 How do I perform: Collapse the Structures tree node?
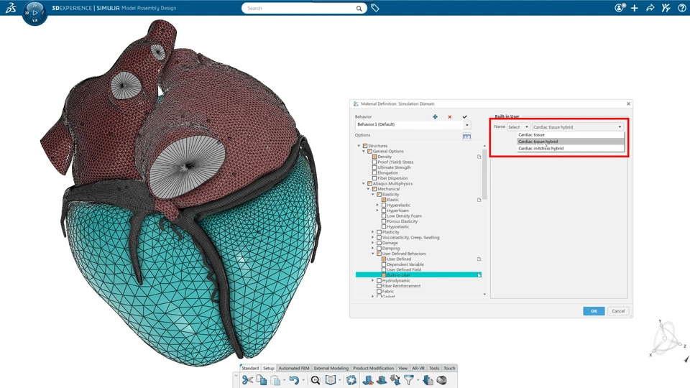click(359, 146)
